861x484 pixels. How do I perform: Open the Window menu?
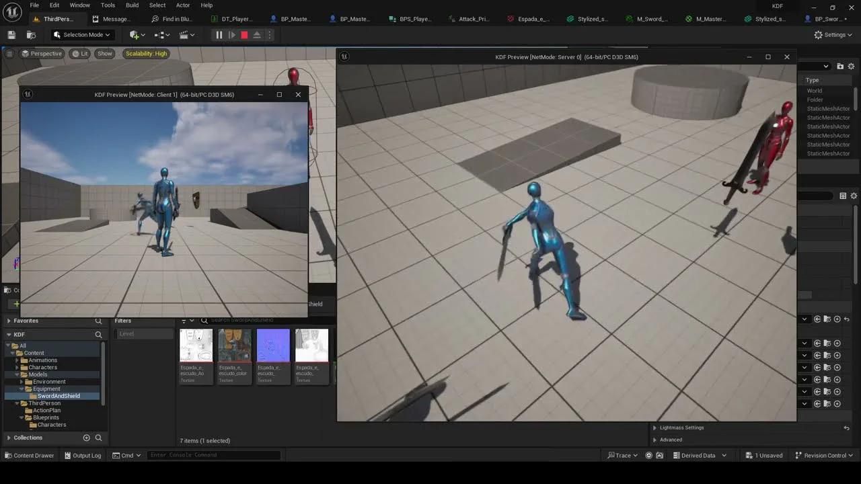point(79,5)
